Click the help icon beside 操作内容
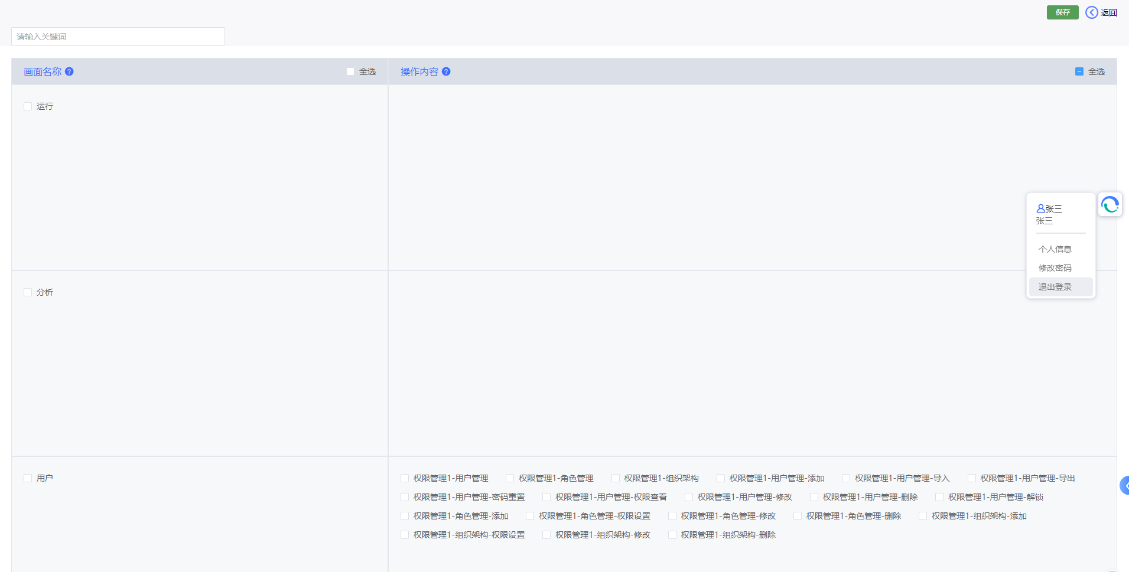This screenshot has width=1129, height=572. 446,71
